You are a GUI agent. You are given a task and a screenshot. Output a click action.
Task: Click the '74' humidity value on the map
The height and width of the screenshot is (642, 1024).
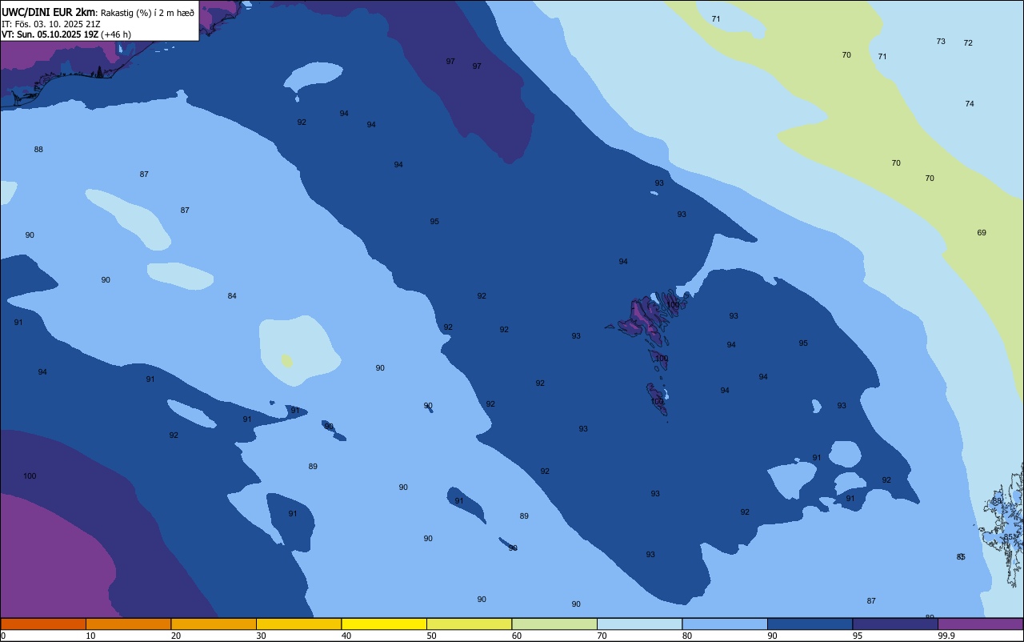pyautogui.click(x=970, y=104)
